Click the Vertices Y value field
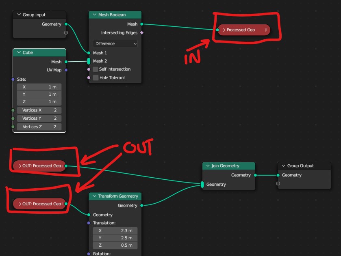The width and height of the screenshot is (341, 256). (39, 118)
